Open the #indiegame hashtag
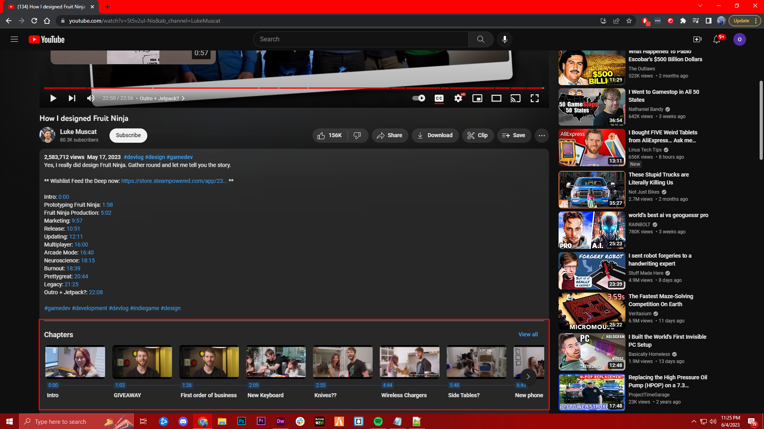 click(145, 308)
